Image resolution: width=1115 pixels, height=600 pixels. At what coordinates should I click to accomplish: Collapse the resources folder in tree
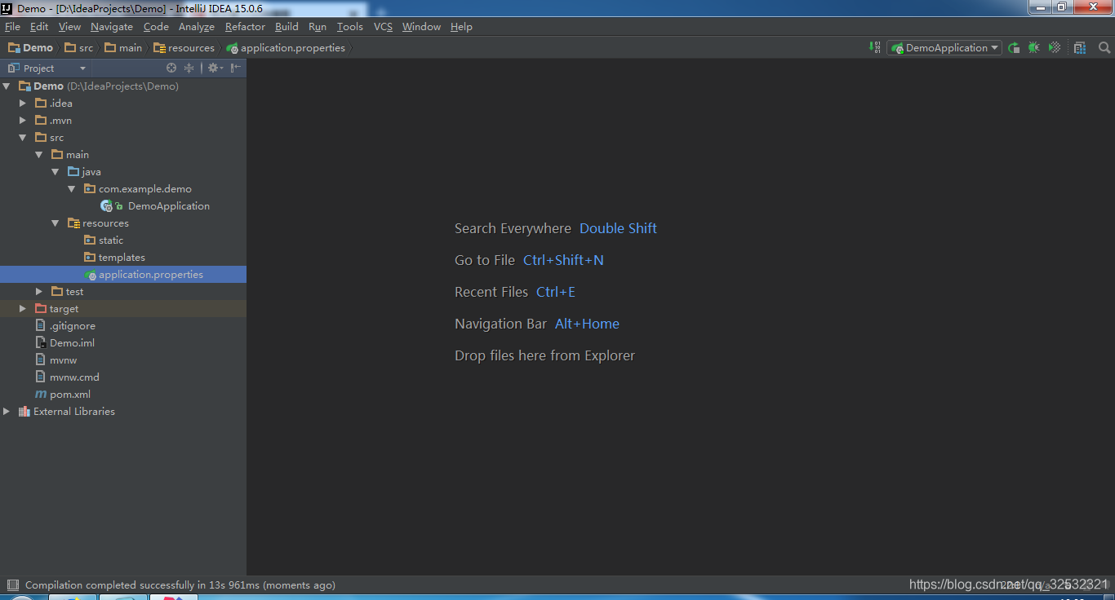click(x=55, y=223)
